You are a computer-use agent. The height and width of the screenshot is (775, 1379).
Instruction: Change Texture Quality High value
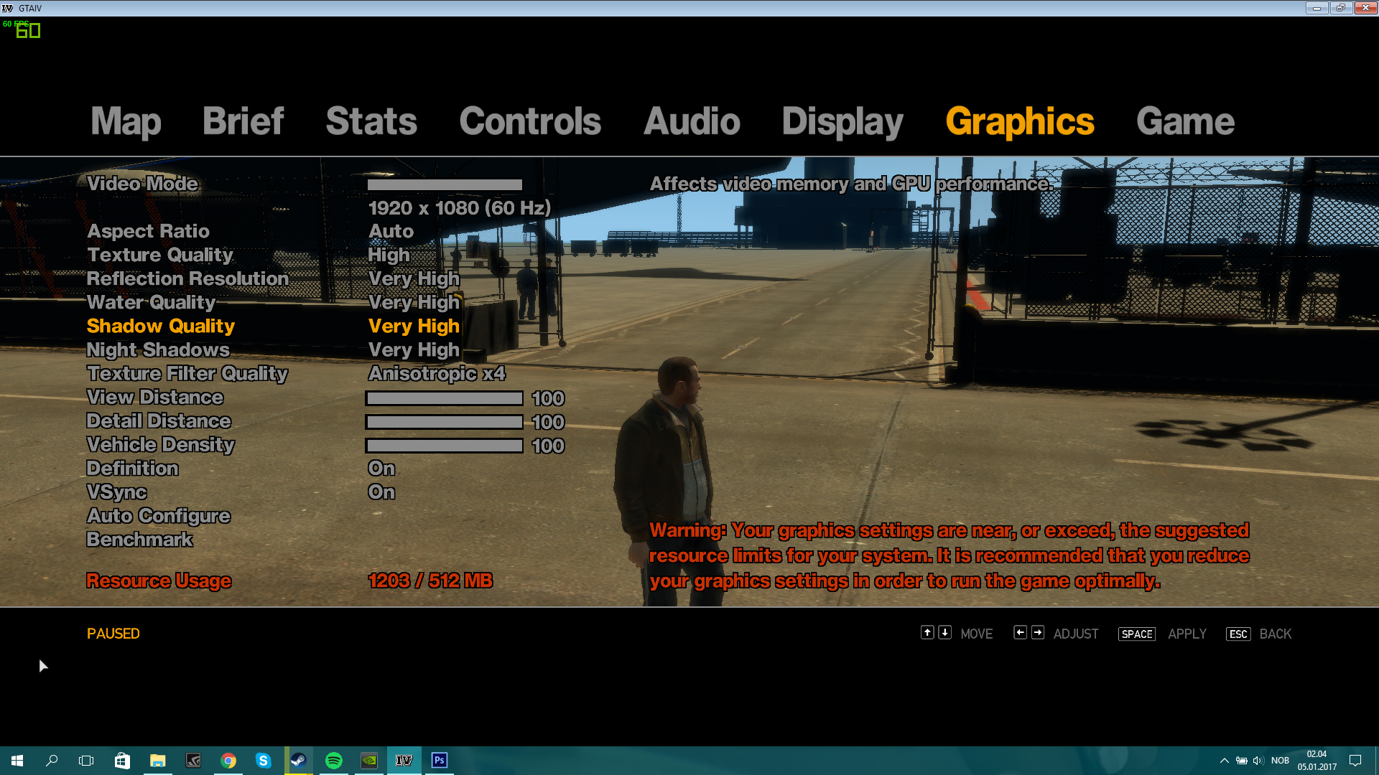tap(389, 255)
